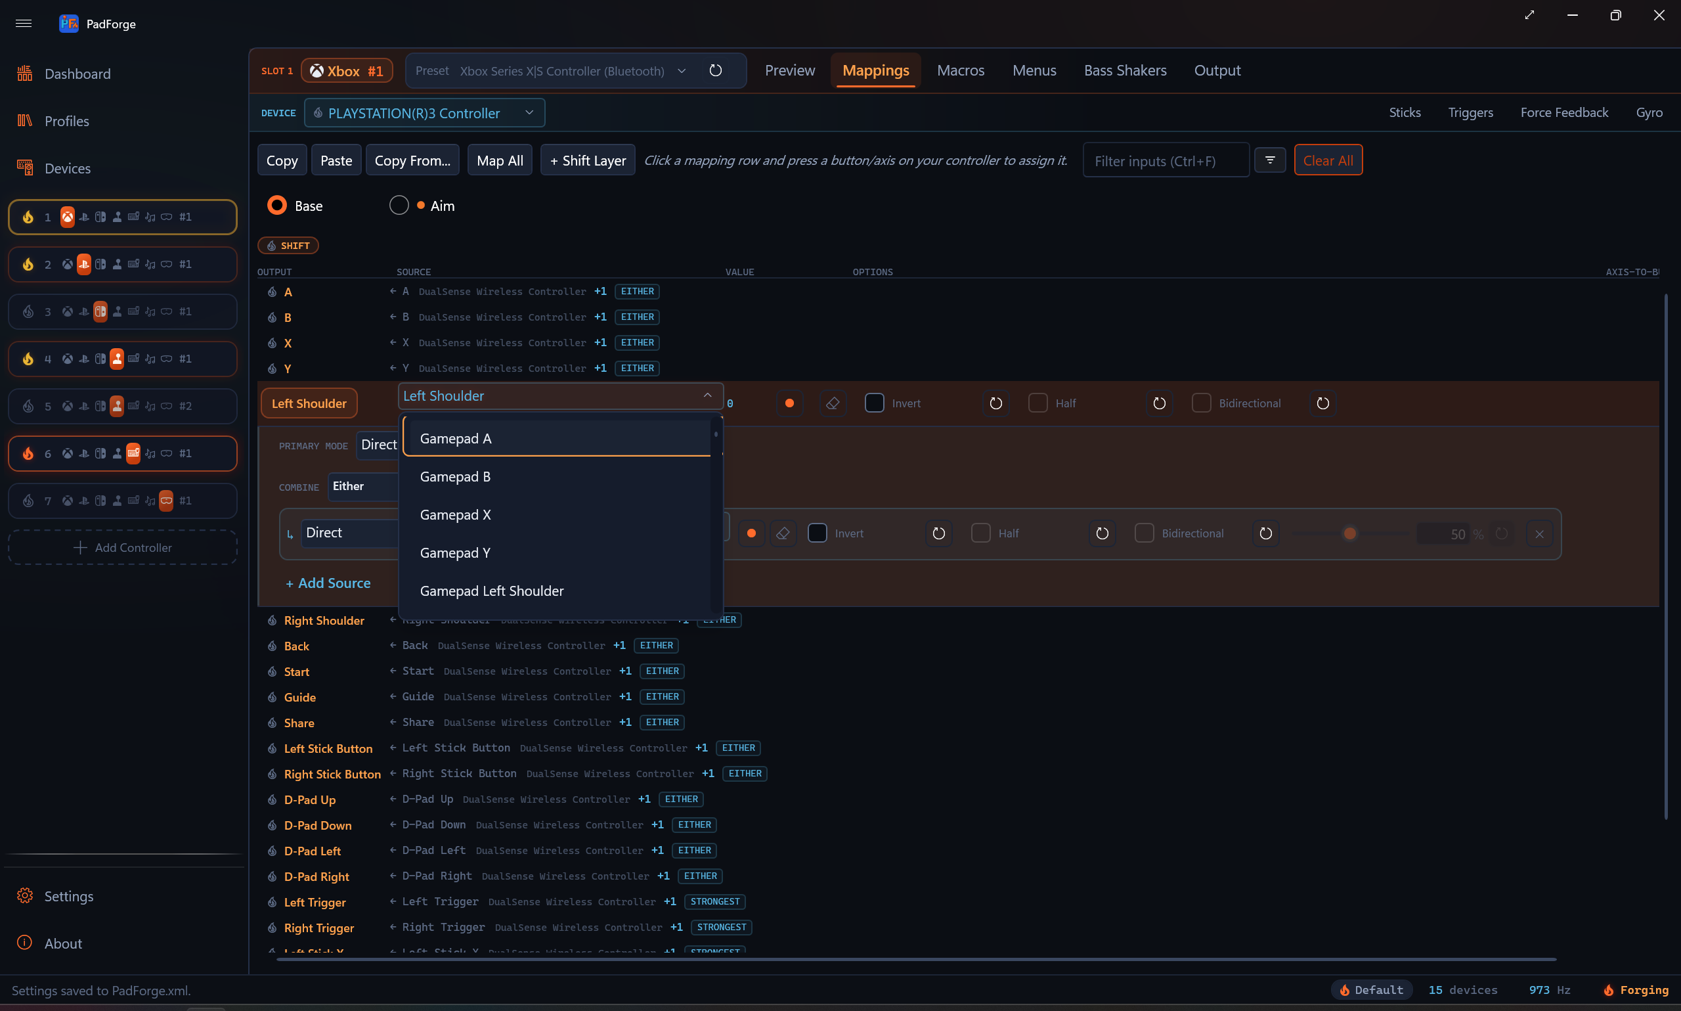Screen dimensions: 1681x1011
Task: Select the Switch icon in controller slot 3
Action: click(x=100, y=311)
